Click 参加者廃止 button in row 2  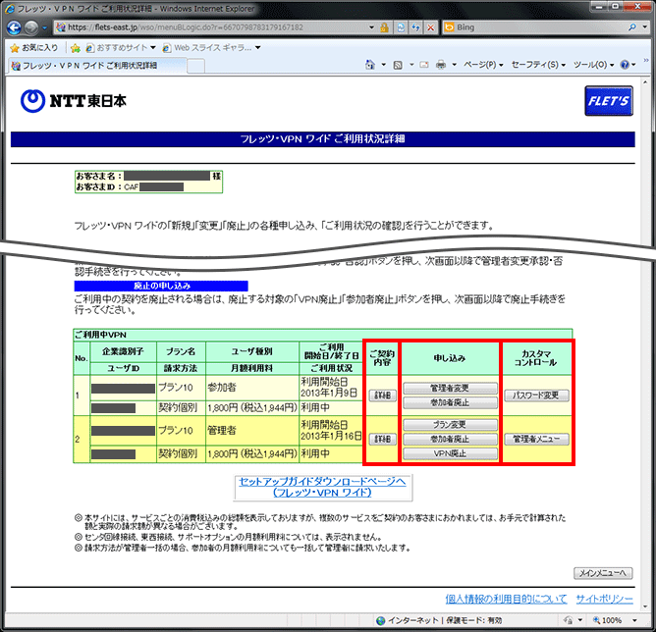[x=450, y=439]
